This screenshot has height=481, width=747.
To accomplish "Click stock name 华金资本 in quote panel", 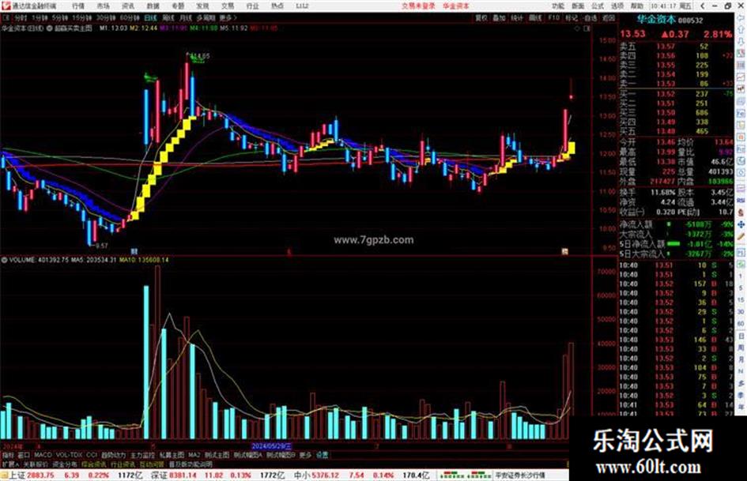I will 656,20.
